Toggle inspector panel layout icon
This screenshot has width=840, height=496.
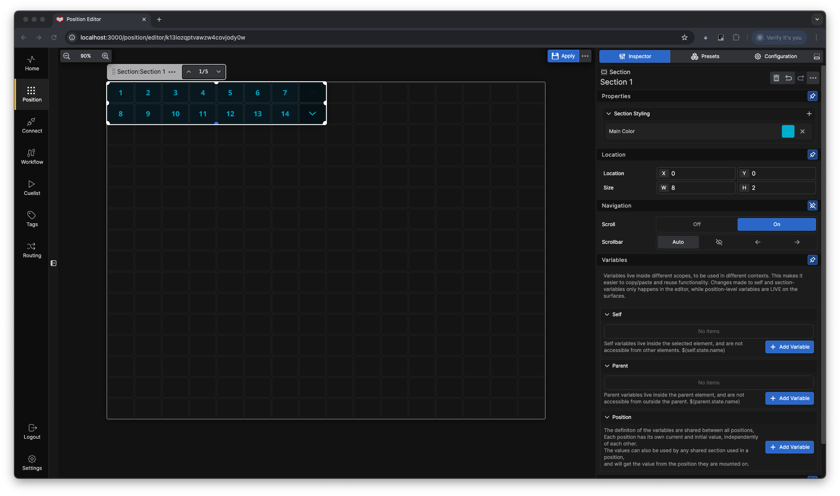point(816,56)
